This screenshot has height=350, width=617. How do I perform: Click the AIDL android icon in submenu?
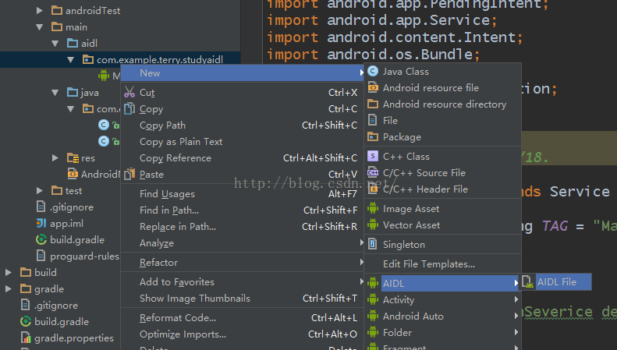point(373,282)
